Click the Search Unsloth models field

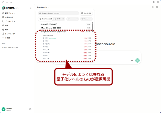pyautogui.click(x=58, y=13)
